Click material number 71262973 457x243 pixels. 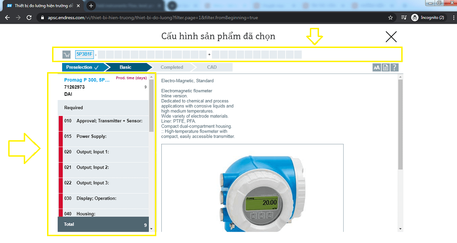[x=74, y=87]
